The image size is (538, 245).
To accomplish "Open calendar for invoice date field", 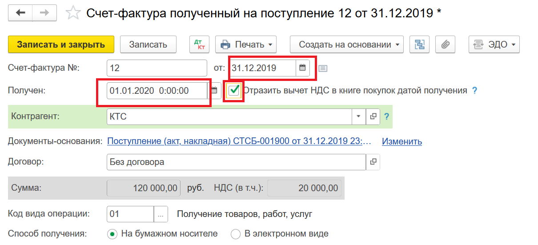I will [x=302, y=68].
